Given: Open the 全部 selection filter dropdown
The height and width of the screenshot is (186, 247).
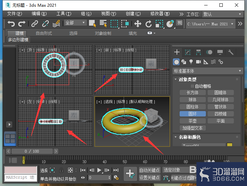Looking at the screenshot, I should (x=75, y=23).
